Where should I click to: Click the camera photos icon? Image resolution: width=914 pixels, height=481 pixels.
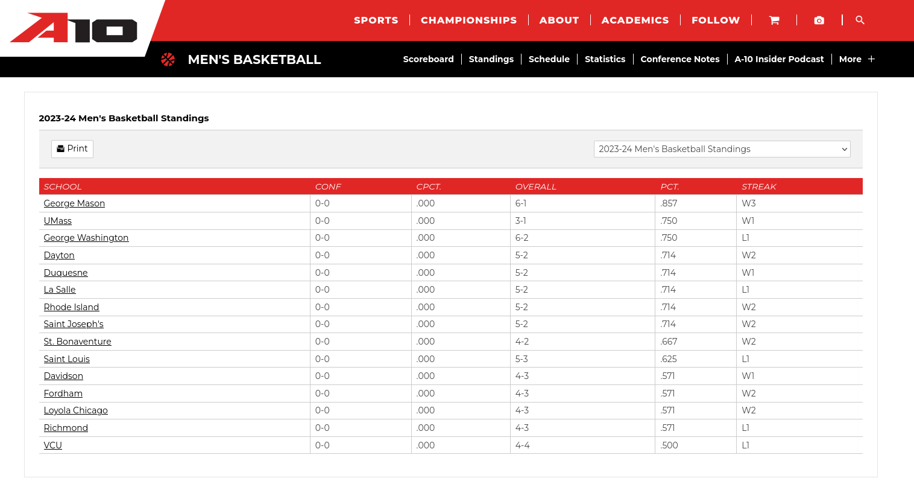tap(819, 20)
